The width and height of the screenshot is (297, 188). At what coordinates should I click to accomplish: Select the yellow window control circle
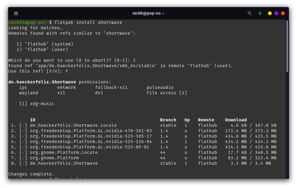click(270, 13)
